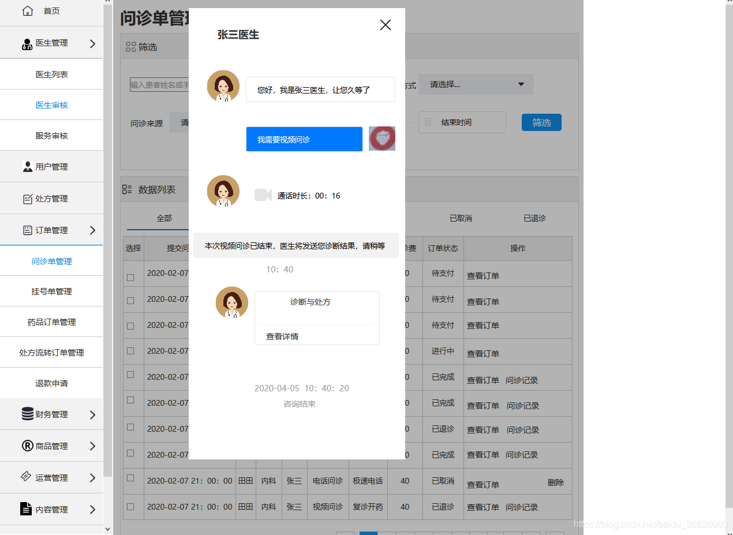Click the ® icon next to 商品管理
Viewport: 733px width, 535px height.
pos(27,446)
